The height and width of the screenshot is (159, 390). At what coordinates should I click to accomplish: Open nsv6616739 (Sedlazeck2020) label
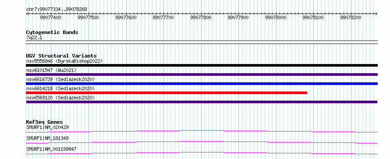click(60, 79)
